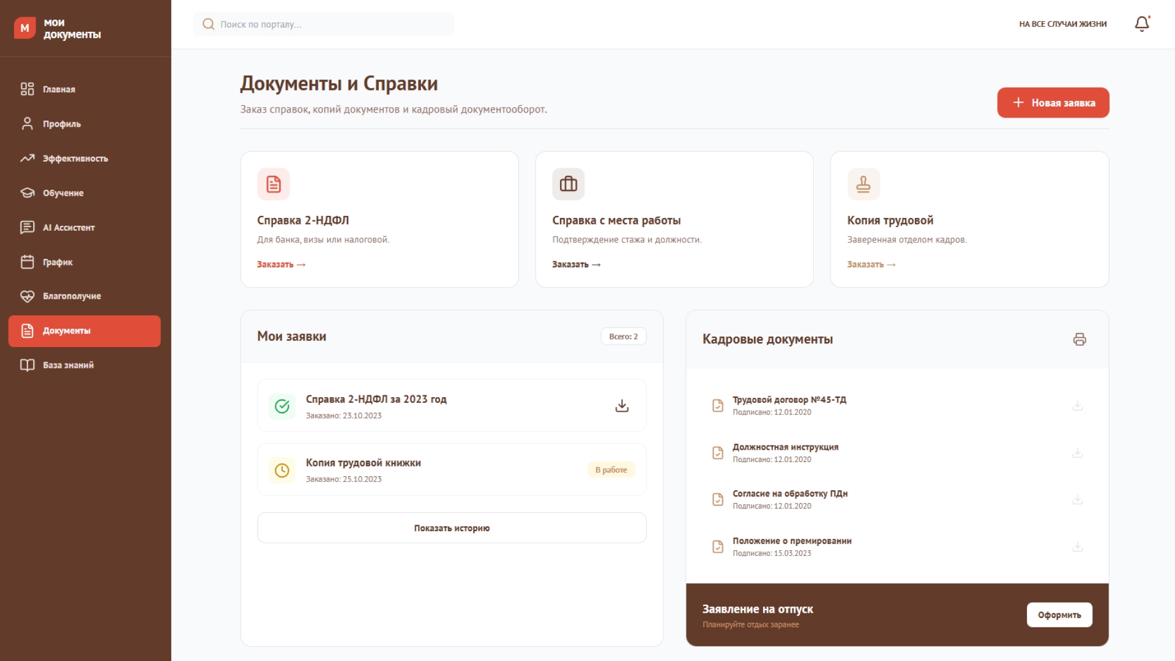The width and height of the screenshot is (1175, 661).
Task: Click the portal search field
Action: [x=323, y=24]
